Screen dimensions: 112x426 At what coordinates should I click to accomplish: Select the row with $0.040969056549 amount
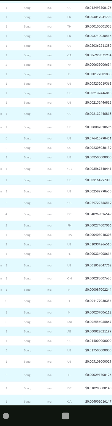(56, 214)
